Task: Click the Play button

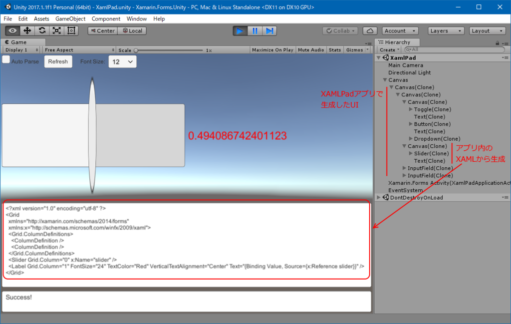Action: point(240,31)
